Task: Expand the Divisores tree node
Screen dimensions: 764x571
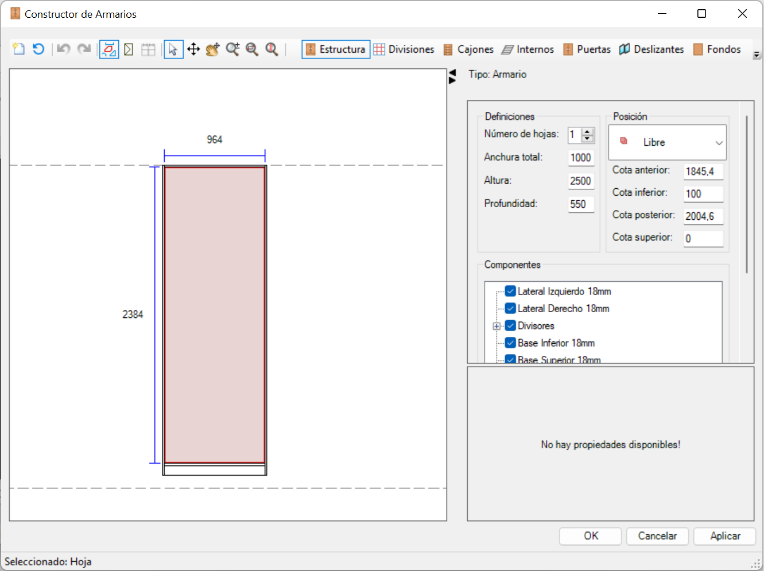Action: [497, 326]
